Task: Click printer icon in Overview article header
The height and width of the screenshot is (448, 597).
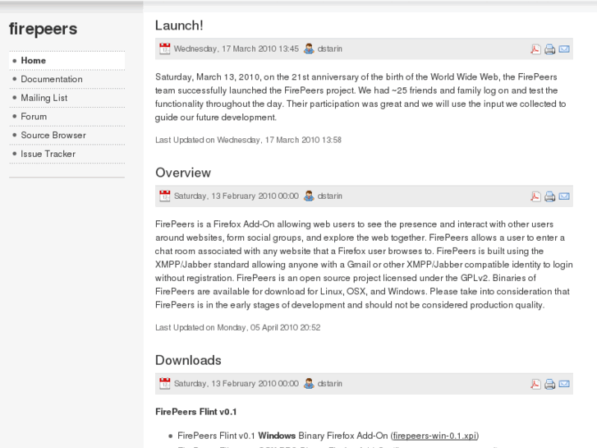Action: 550,196
